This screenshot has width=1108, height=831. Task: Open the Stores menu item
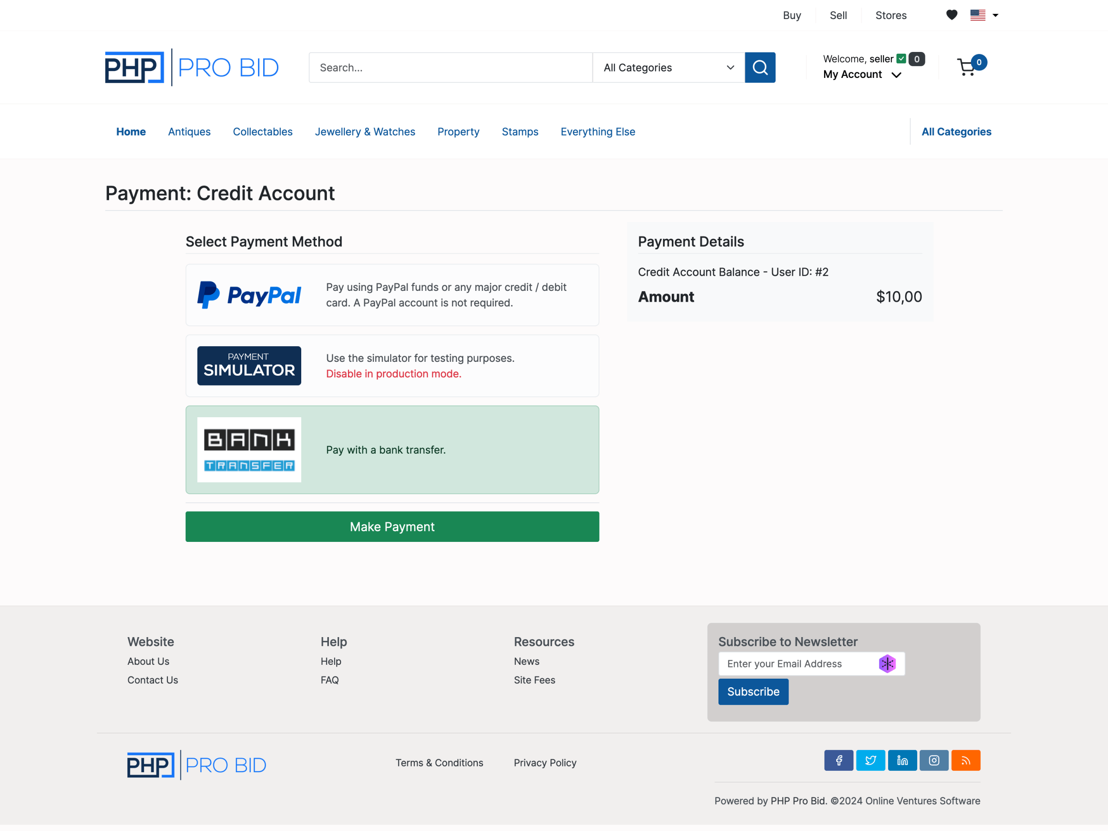pyautogui.click(x=891, y=15)
